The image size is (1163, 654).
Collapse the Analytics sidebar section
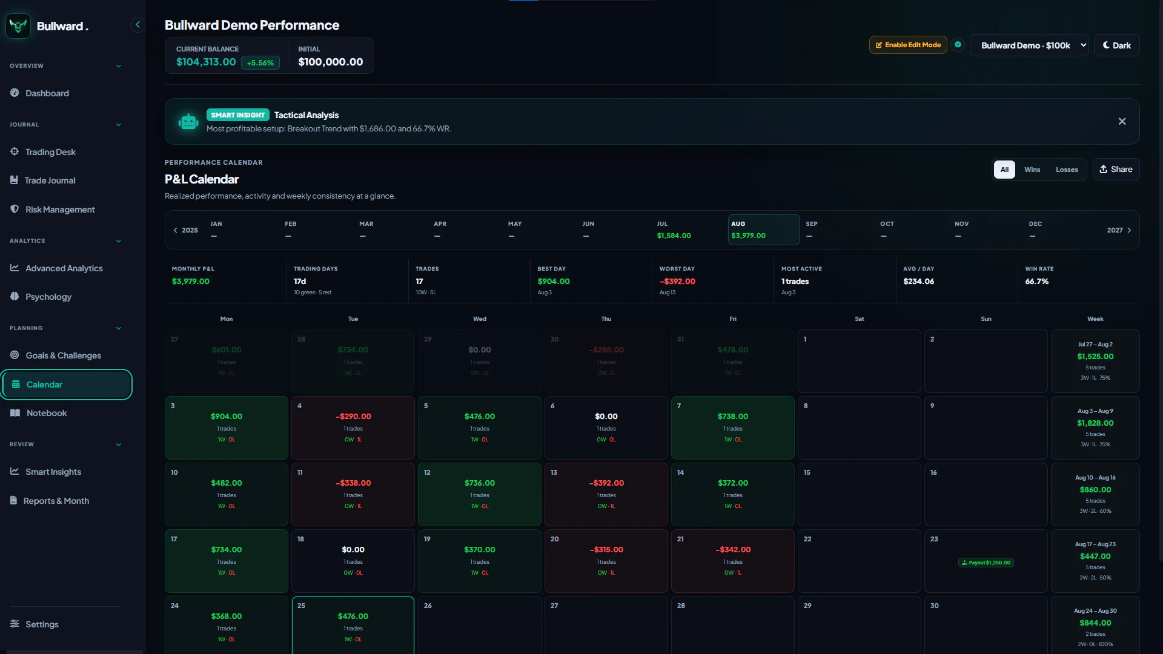click(119, 241)
